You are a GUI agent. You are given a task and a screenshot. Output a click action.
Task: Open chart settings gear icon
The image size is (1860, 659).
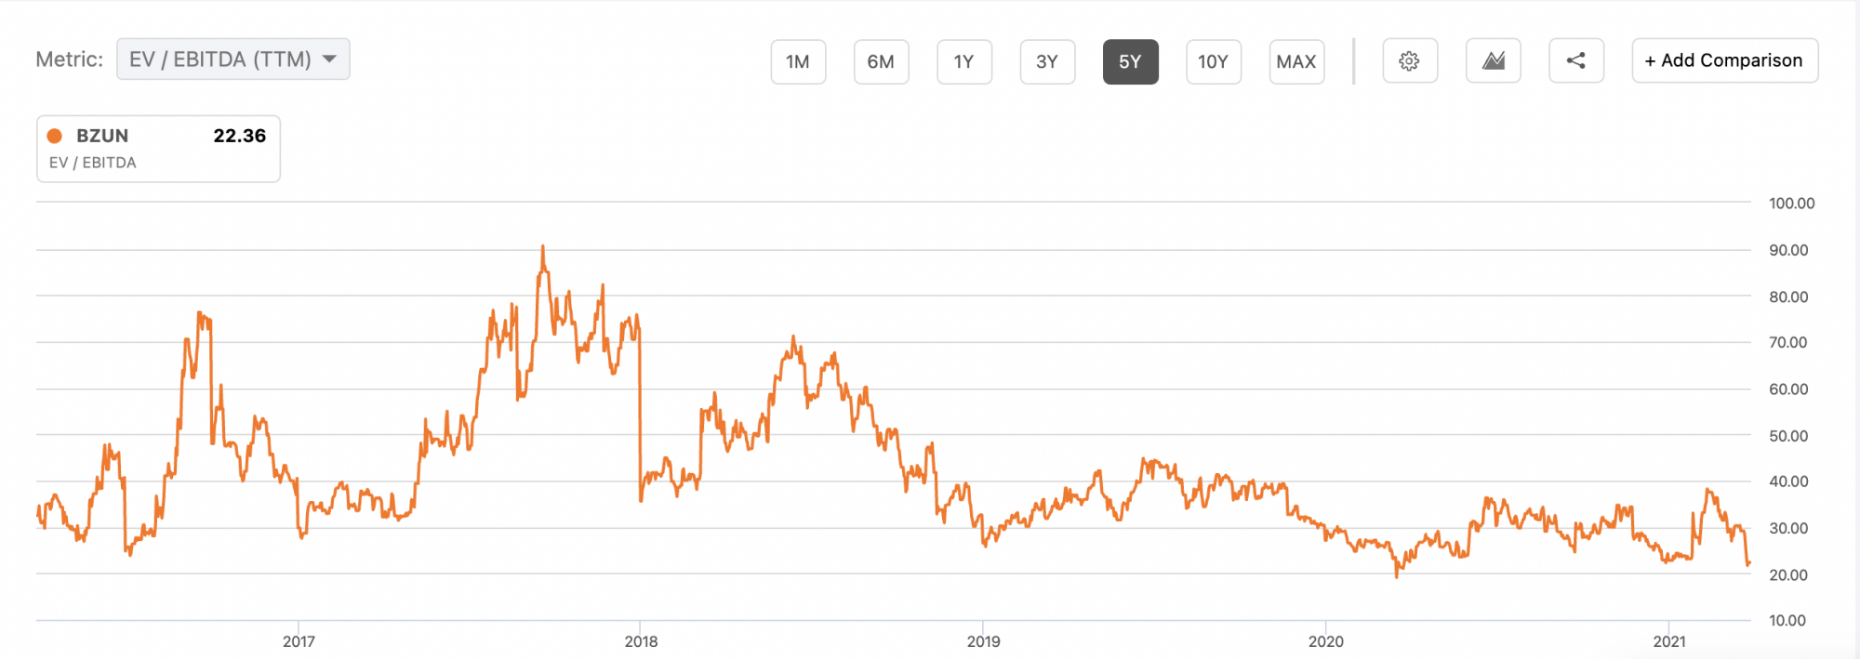click(x=1409, y=61)
